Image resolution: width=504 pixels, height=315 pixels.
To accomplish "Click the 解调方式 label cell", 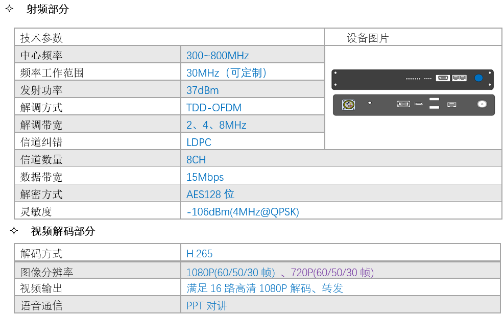I will tap(98, 107).
